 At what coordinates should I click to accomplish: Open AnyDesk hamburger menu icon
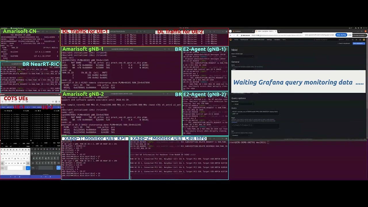point(59,101)
